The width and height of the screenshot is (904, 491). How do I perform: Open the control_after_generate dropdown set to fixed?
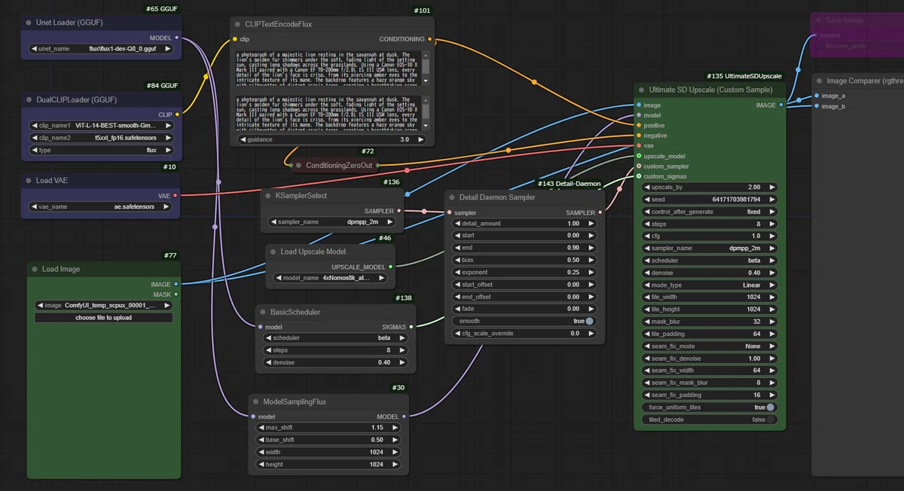(709, 212)
